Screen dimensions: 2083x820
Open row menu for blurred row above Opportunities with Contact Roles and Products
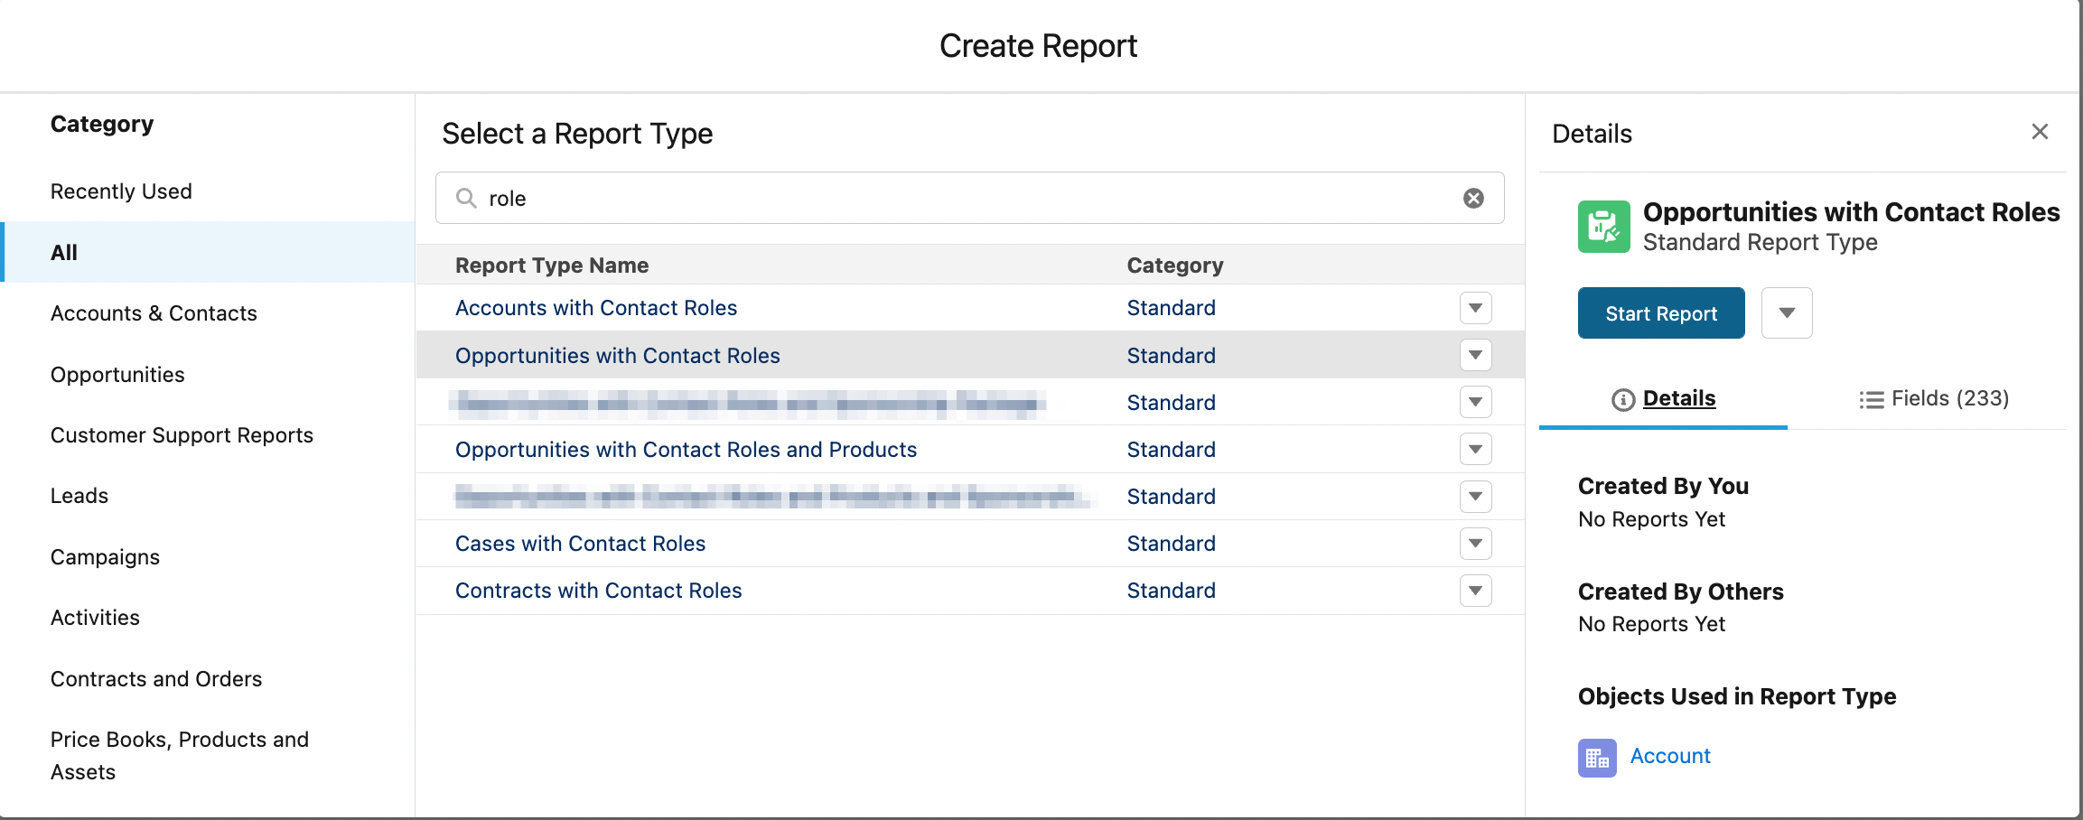[x=1475, y=402]
